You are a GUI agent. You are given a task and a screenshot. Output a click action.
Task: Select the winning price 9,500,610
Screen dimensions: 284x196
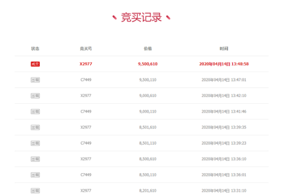[x=148, y=64]
